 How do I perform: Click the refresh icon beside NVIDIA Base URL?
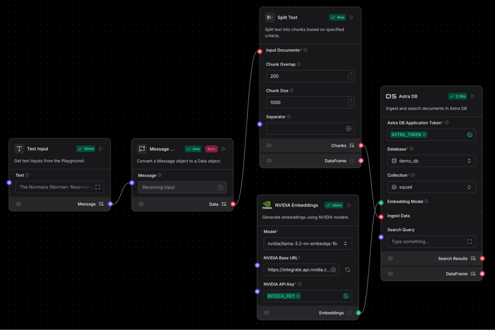[348, 269]
